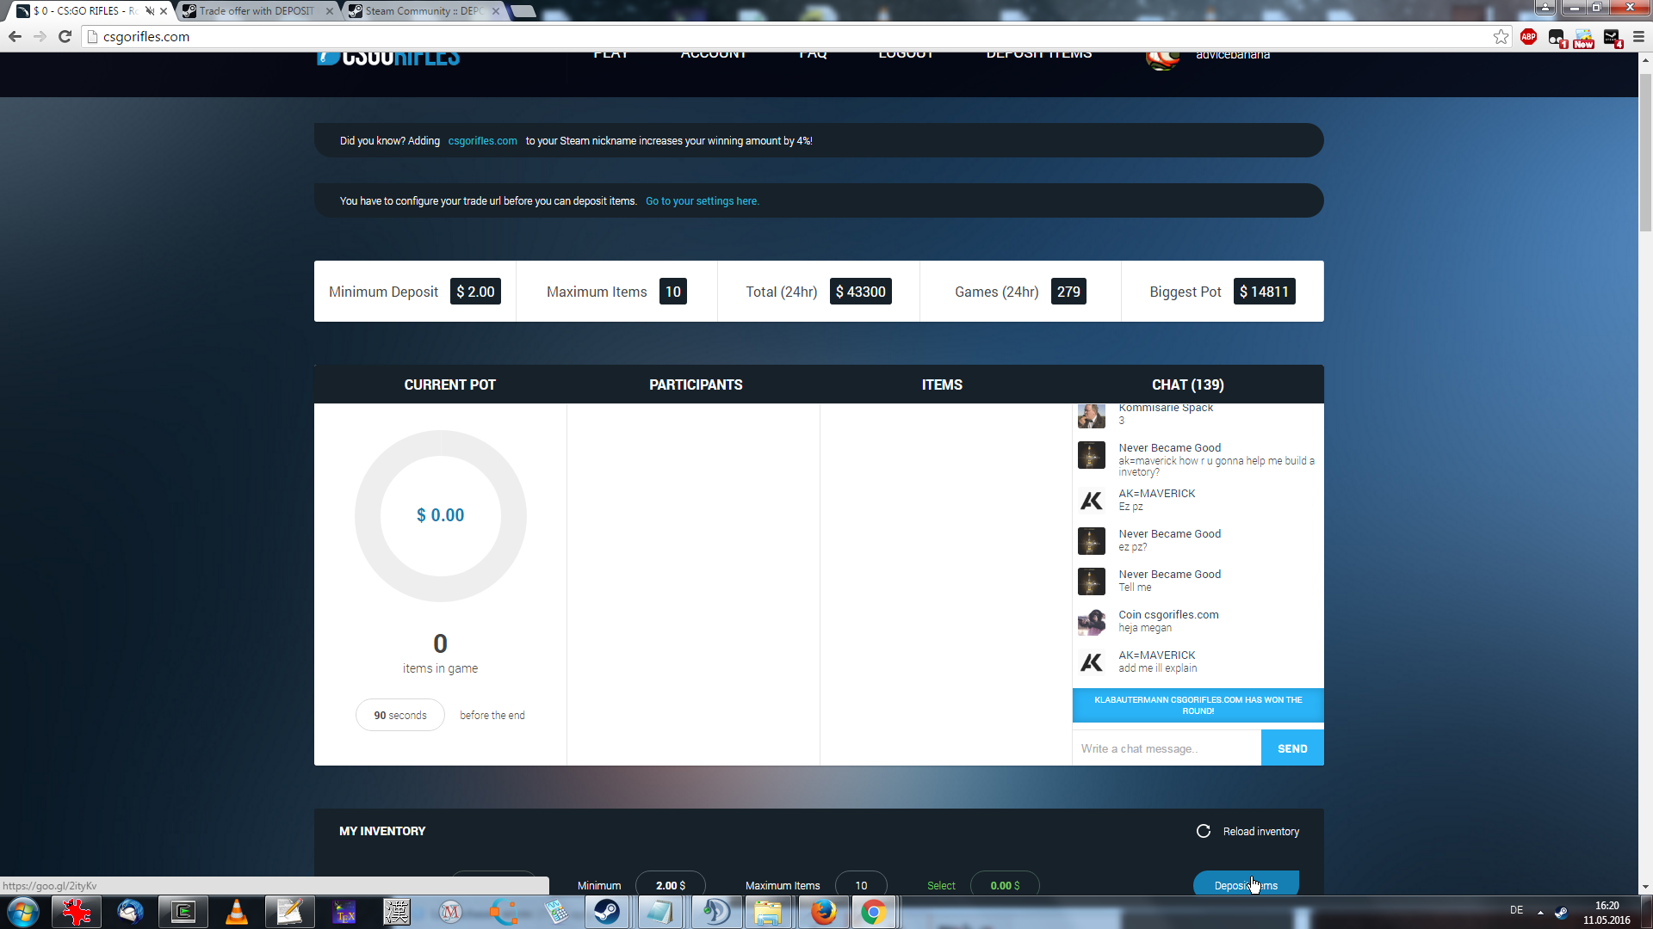1653x929 pixels.
Task: Click the browser back arrow
Action: 15,37
